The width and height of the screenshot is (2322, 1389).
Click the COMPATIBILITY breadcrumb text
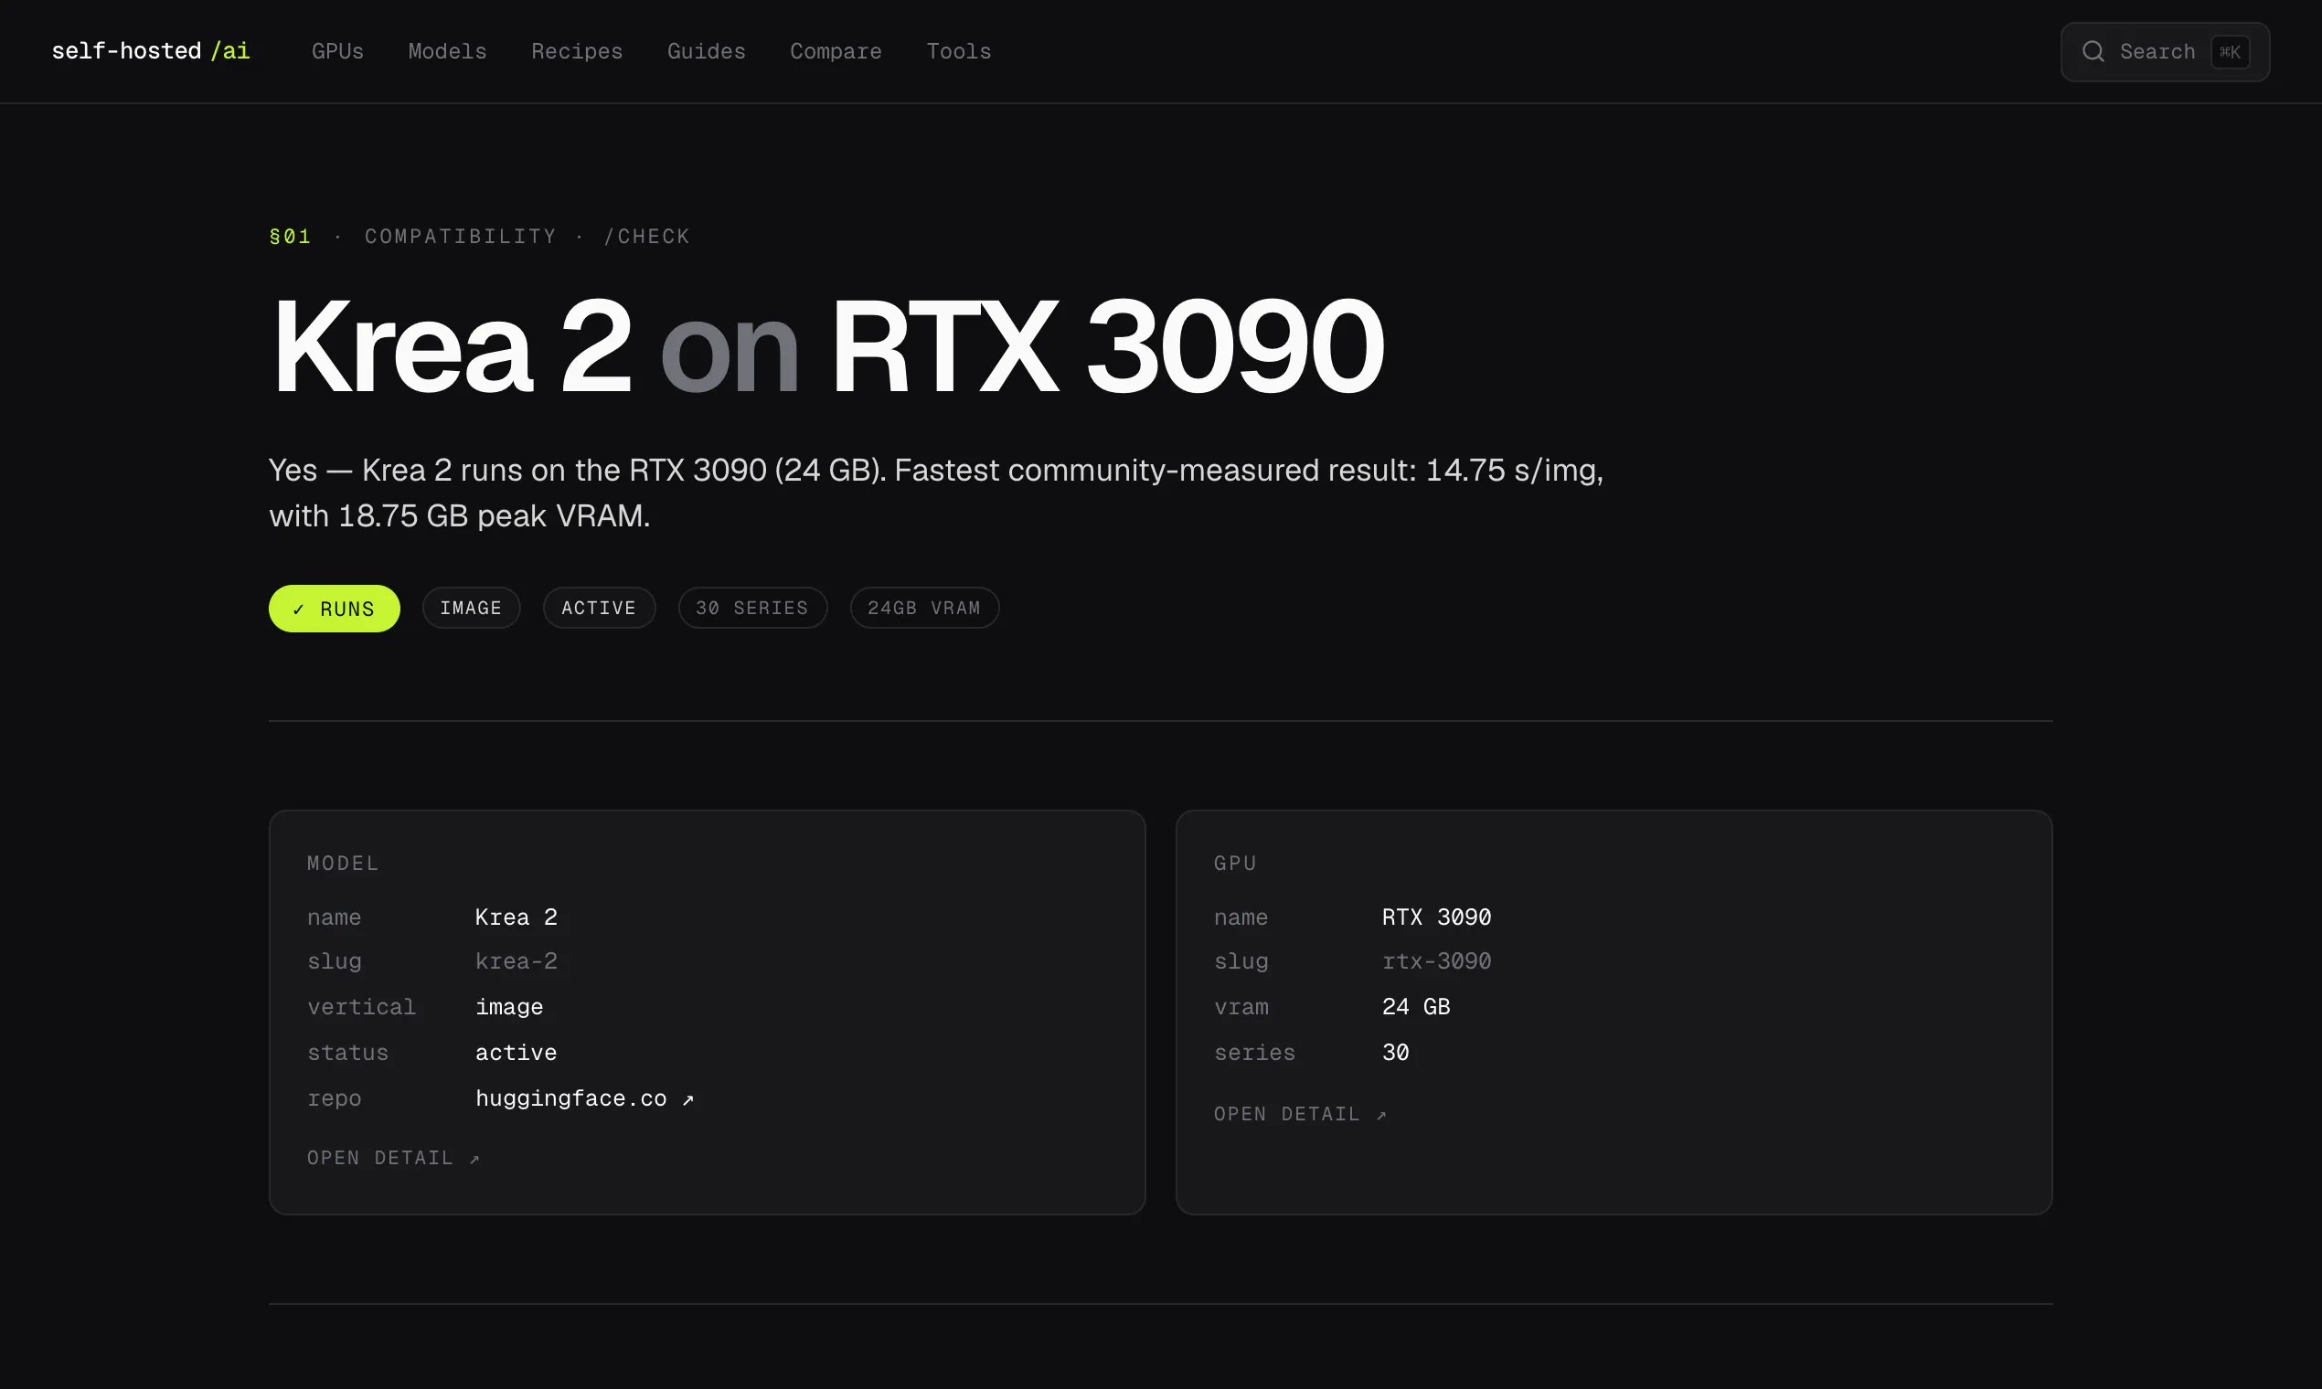click(x=461, y=236)
